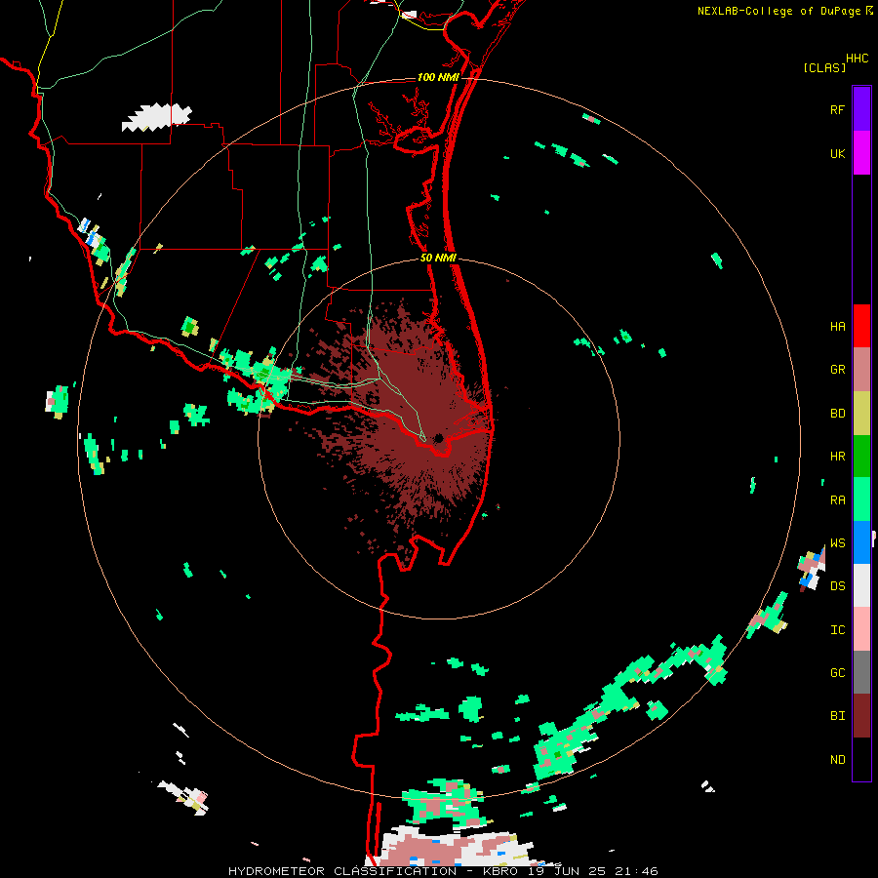Click the '21:46' time stamp
Screen dimensions: 878x878
coord(636,871)
